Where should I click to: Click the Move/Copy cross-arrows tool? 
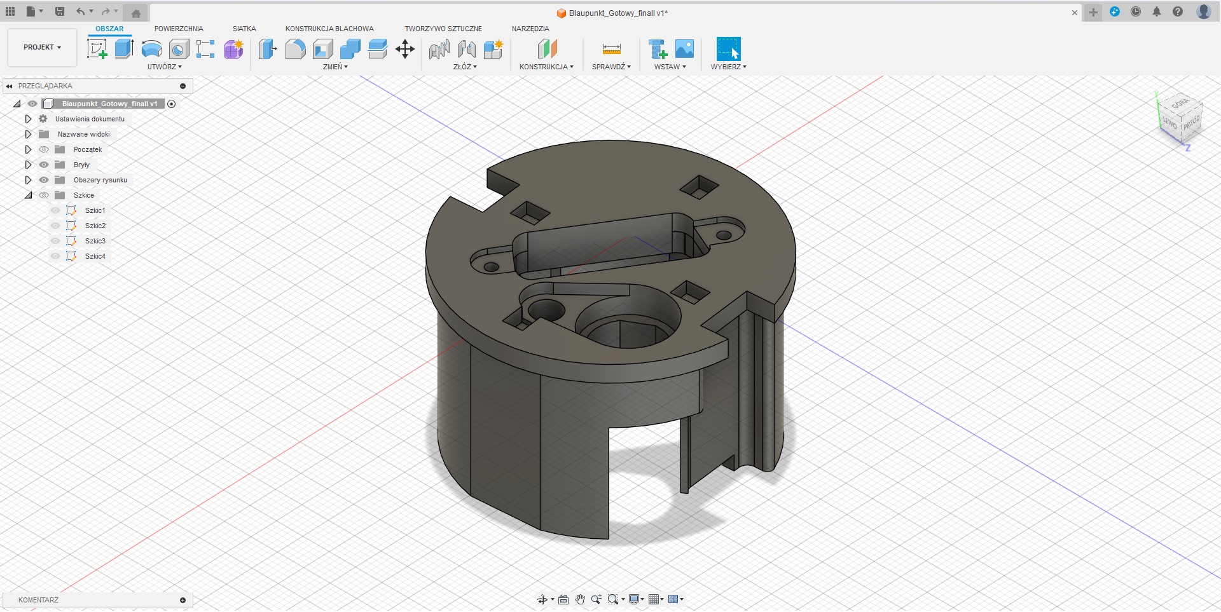405,49
